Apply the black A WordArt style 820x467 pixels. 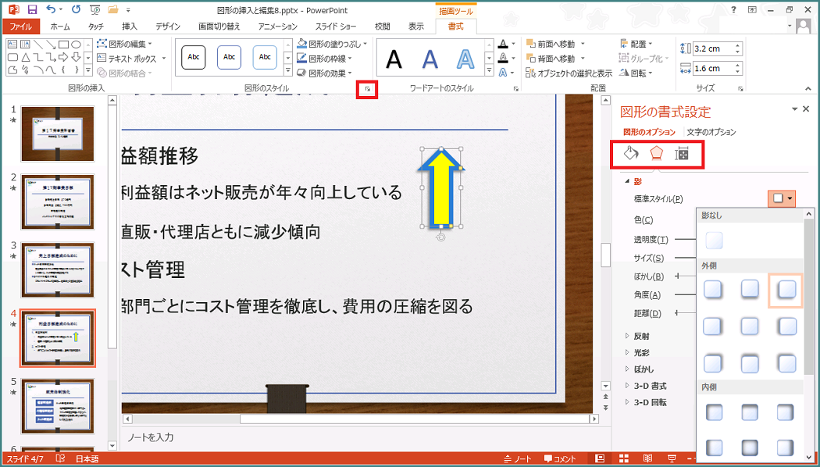pyautogui.click(x=394, y=59)
